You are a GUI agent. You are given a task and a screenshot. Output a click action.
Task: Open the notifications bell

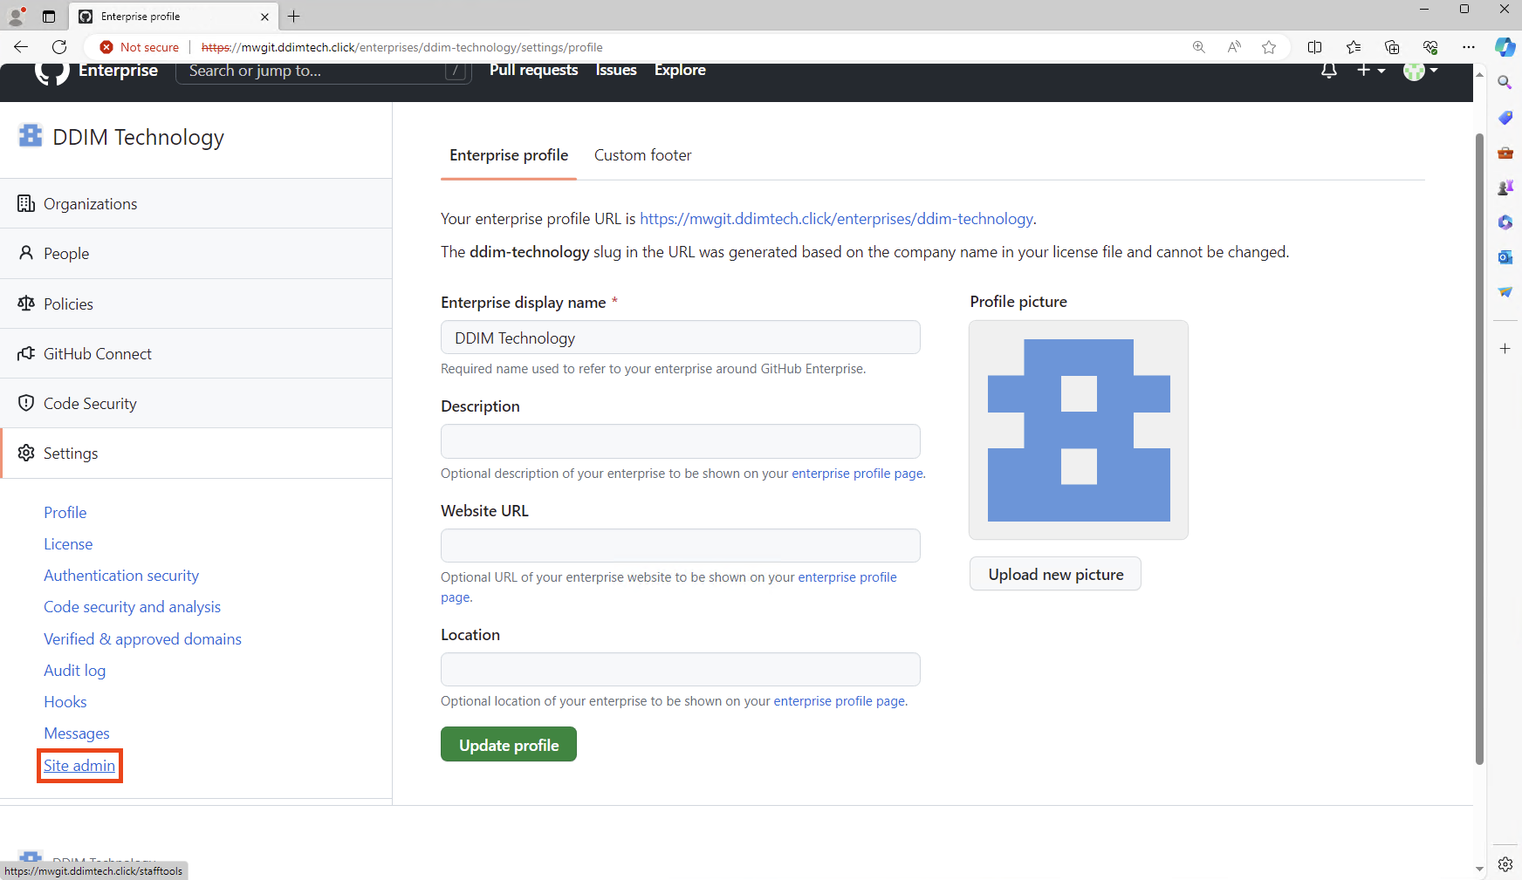1329,71
